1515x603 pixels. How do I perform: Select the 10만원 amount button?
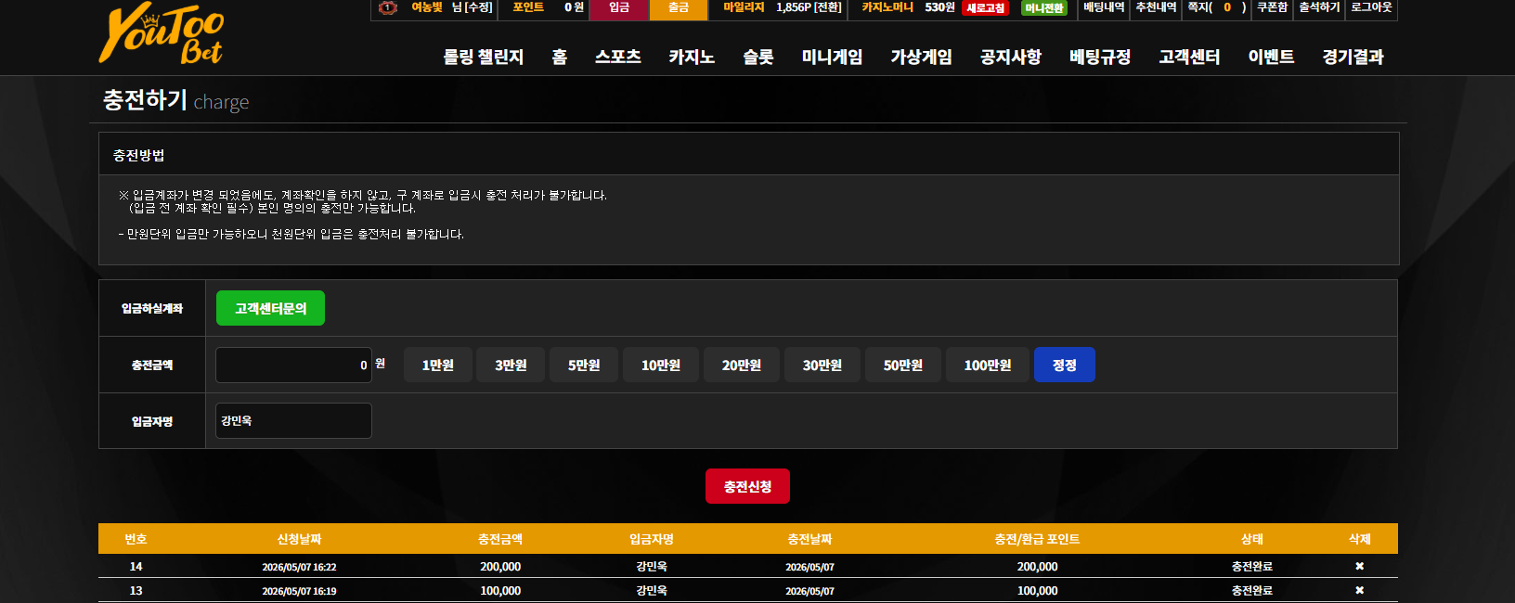point(661,365)
